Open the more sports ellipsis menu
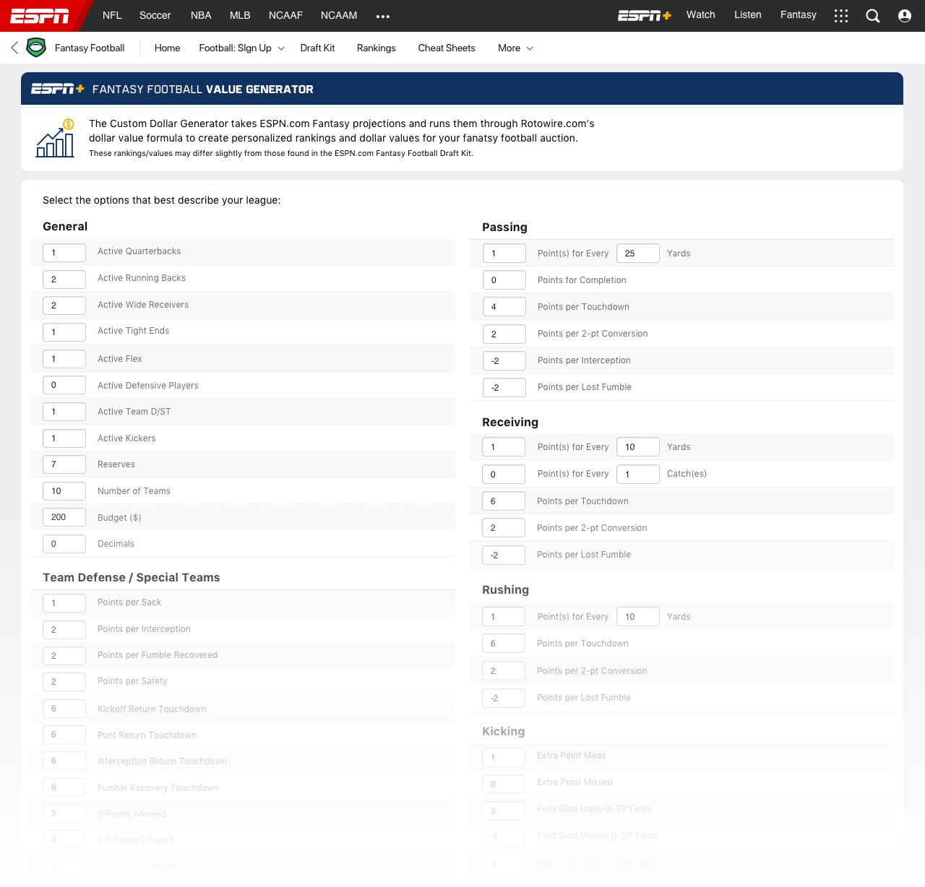The width and height of the screenshot is (925, 887). (x=383, y=16)
